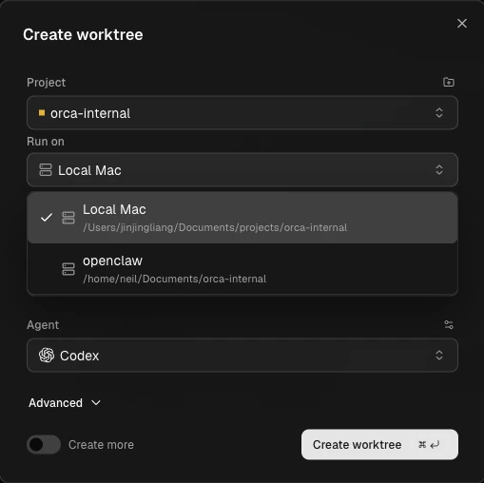This screenshot has height=483, width=484.
Task: Click the command-return shortcut hint
Action: click(x=429, y=445)
